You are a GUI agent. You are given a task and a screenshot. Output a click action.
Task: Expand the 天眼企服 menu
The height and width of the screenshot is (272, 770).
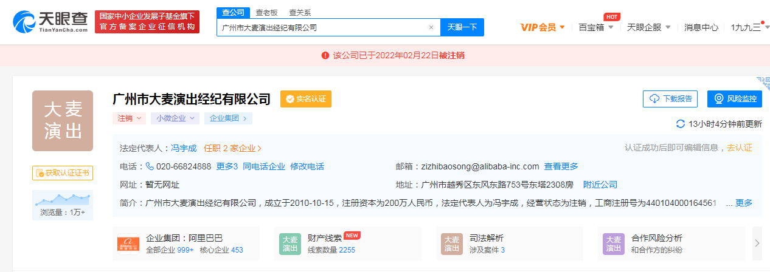pos(649,27)
